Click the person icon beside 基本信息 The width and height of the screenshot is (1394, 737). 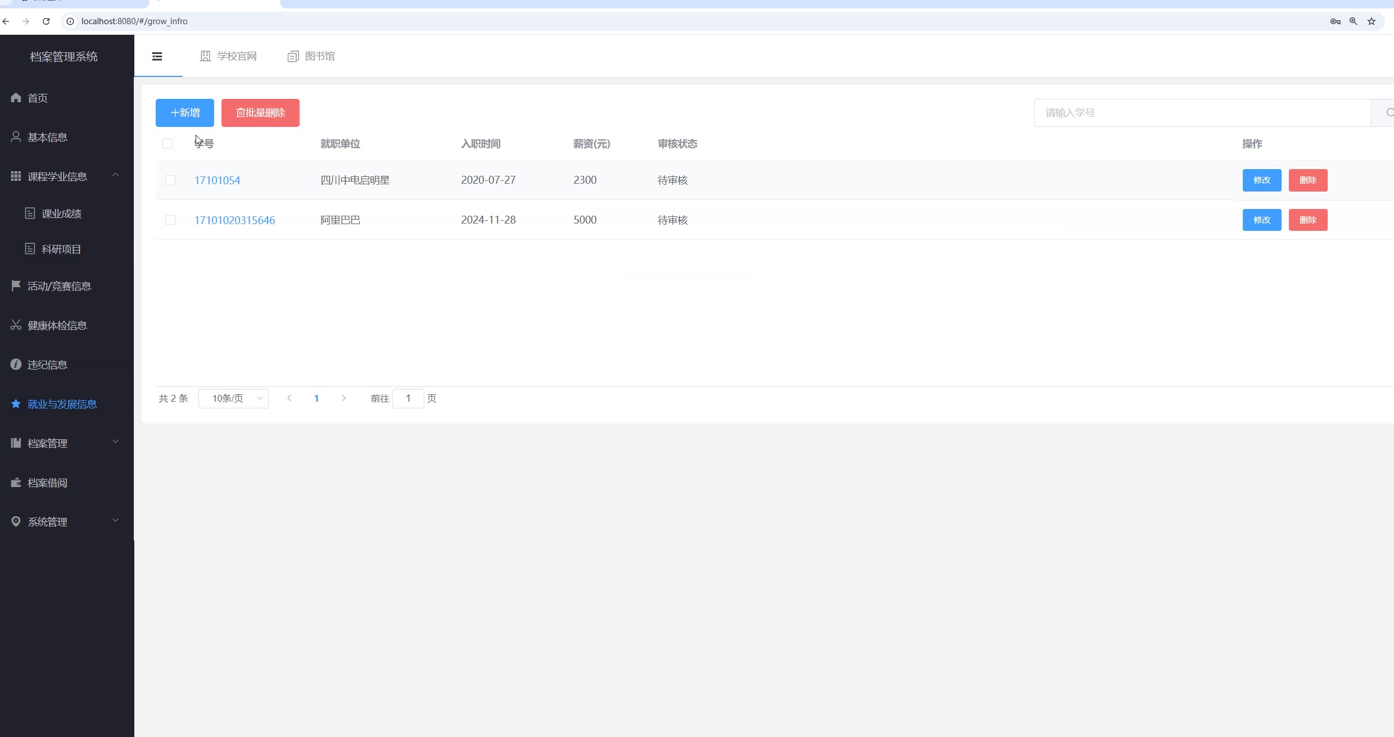tap(16, 137)
